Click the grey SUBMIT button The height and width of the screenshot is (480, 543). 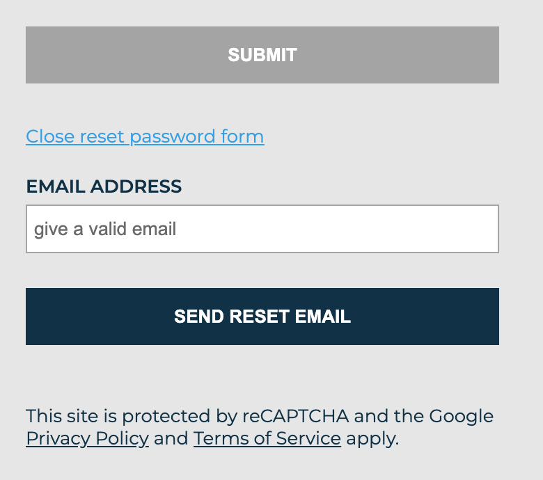click(262, 55)
